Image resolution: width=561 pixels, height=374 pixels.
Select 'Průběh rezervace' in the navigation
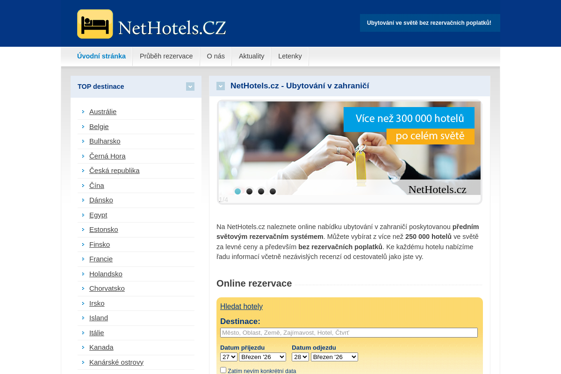point(166,56)
